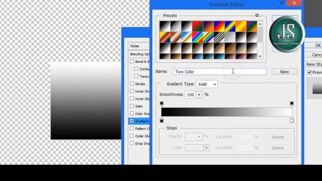Screen dimensions: 322x181
Task: Click the Smoothness value field
Action: point(190,95)
